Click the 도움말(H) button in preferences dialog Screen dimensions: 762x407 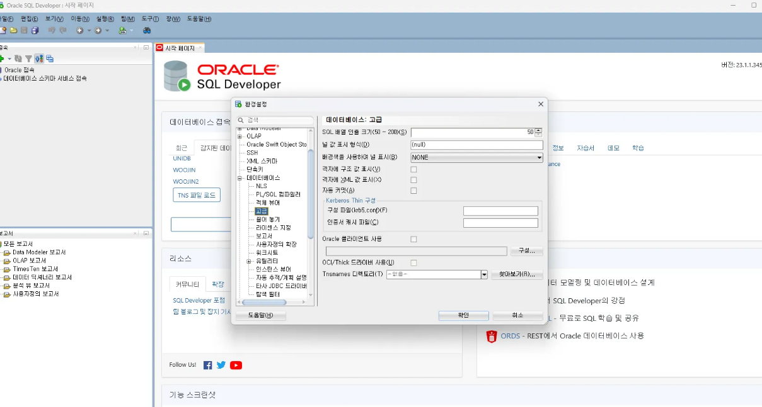(261, 315)
